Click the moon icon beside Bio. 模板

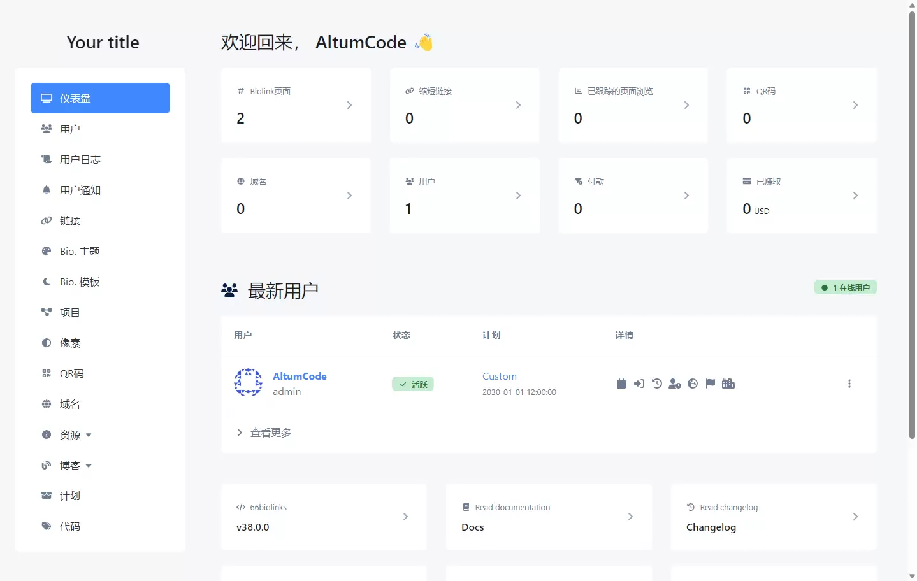tap(47, 282)
